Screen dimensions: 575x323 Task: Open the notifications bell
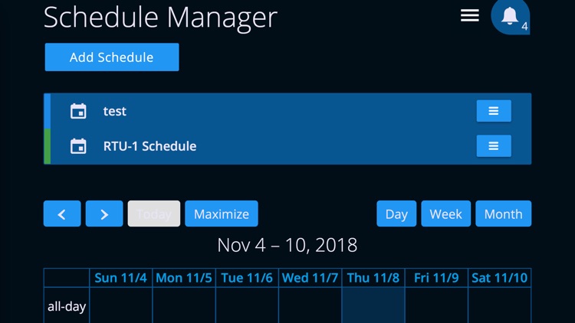point(510,16)
